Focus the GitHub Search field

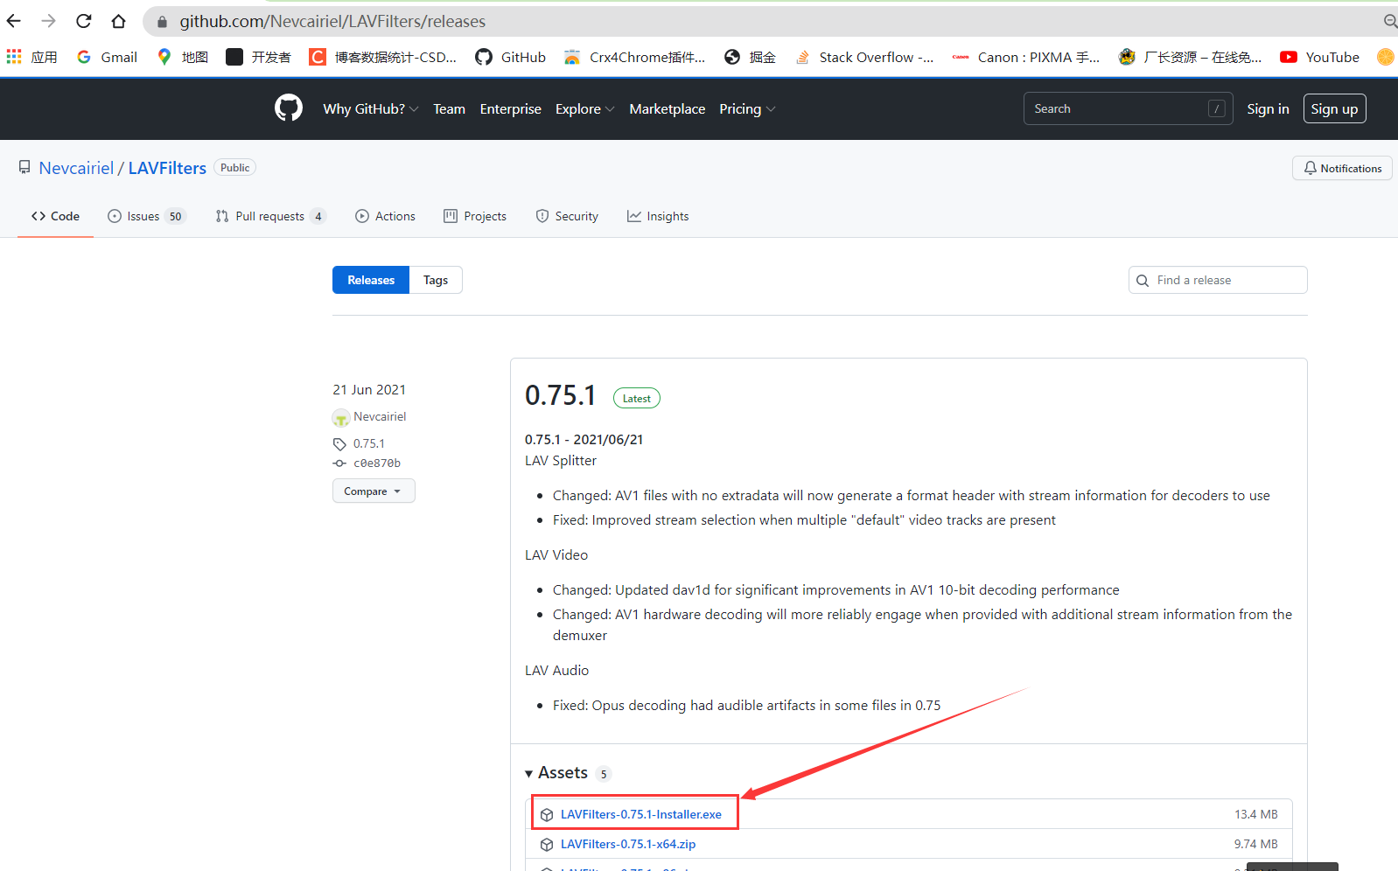click(x=1128, y=108)
